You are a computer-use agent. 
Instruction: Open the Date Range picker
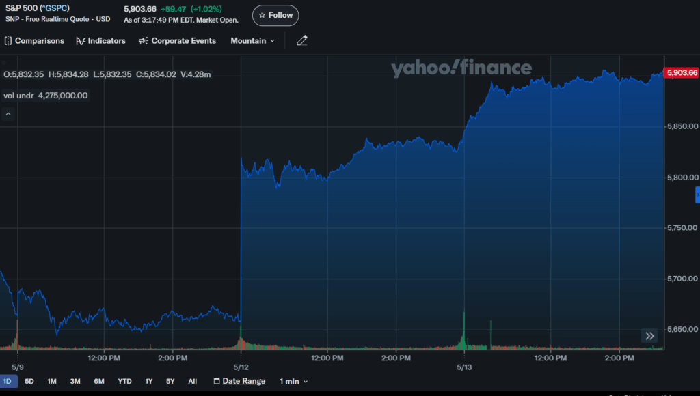pos(239,381)
